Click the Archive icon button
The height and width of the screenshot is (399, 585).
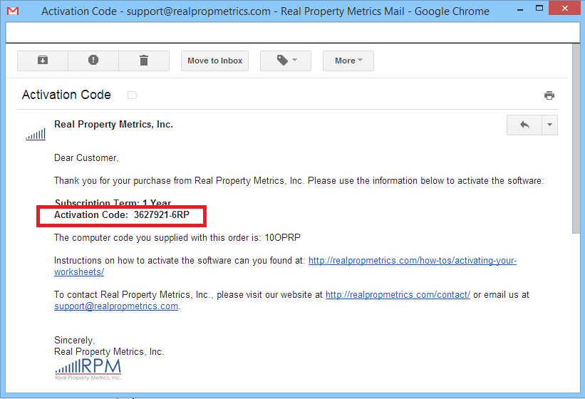43,61
